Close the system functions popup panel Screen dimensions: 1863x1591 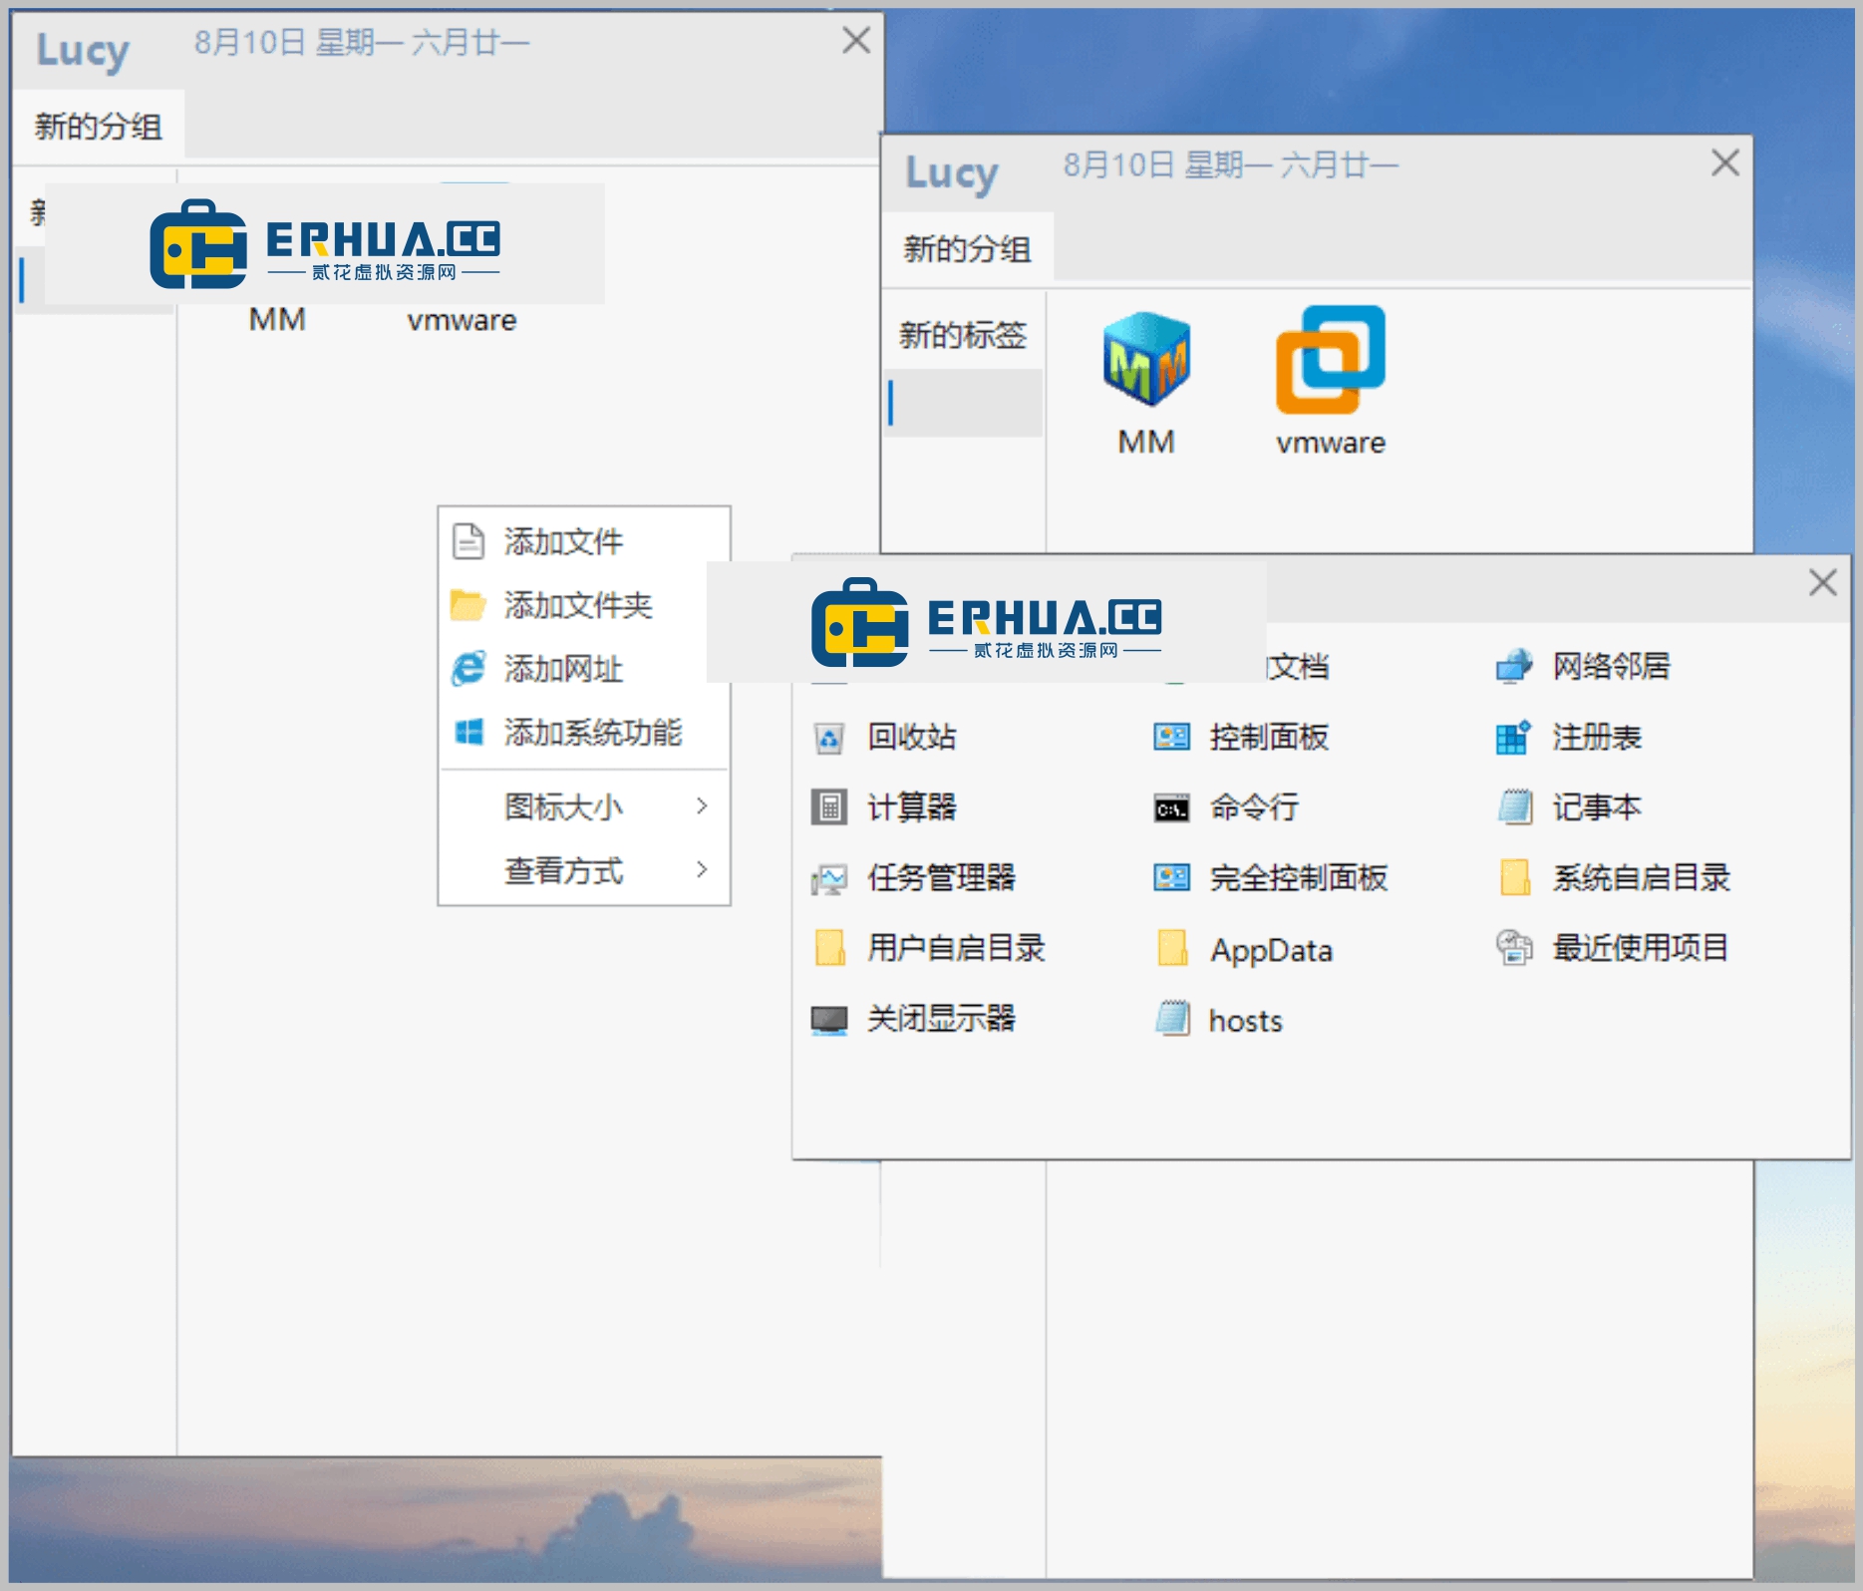tap(1823, 583)
